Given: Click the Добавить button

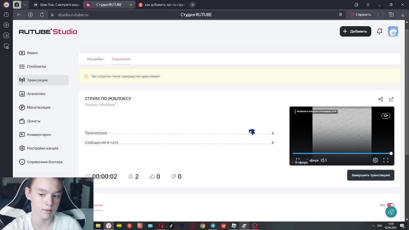Looking at the screenshot, I should click(x=355, y=31).
